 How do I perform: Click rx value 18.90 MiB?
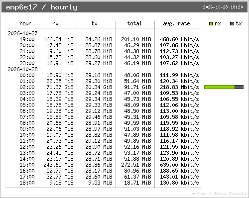click(60, 75)
